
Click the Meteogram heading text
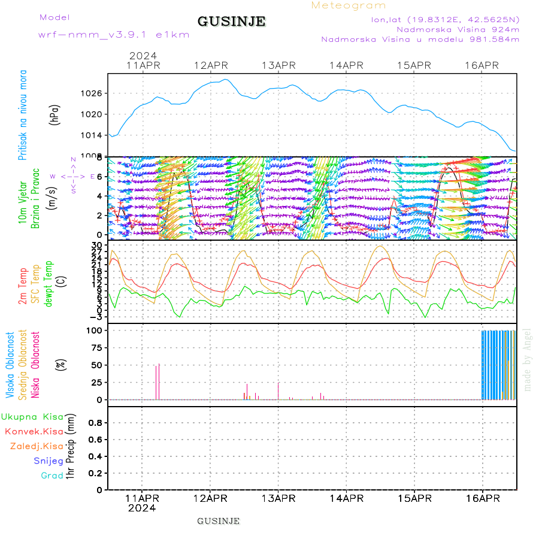pos(349,5)
